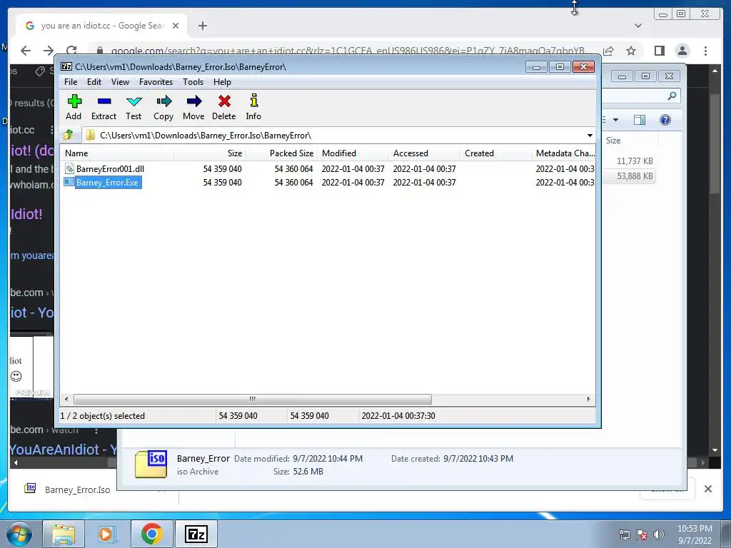Click the 7-Zip scrollbar right arrow
This screenshot has height=548, width=731.
click(588, 400)
